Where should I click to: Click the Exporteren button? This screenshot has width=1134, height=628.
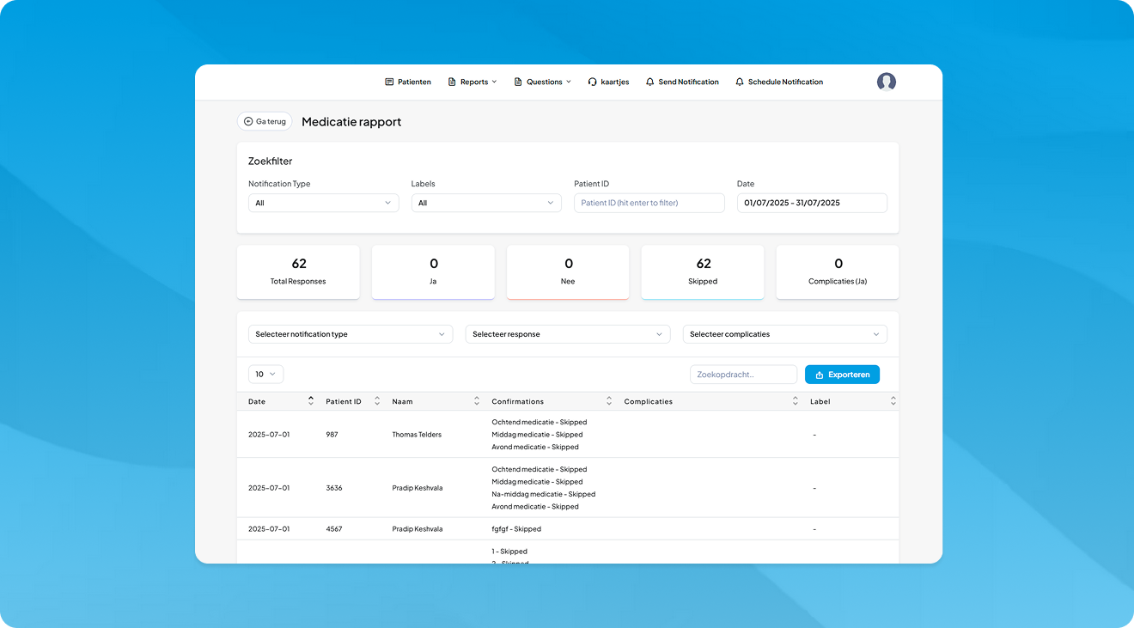pyautogui.click(x=842, y=375)
